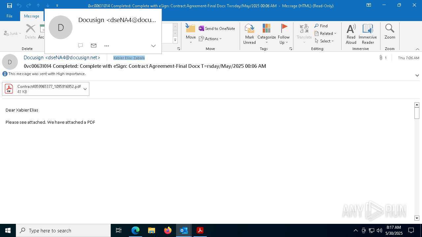Expand the Docusign contact card chevron
The height and width of the screenshot is (237, 422).
(x=153, y=46)
